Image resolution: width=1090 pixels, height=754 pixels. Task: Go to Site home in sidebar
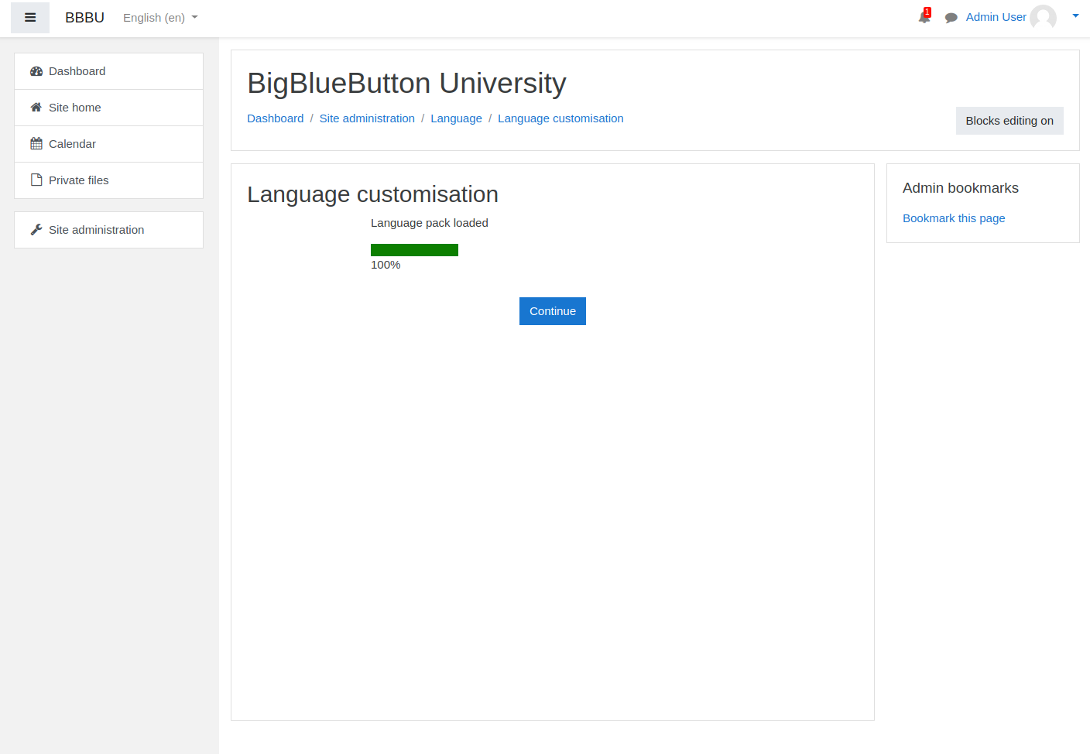(x=108, y=108)
